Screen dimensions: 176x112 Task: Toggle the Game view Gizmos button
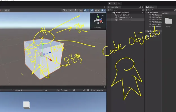point(100,90)
